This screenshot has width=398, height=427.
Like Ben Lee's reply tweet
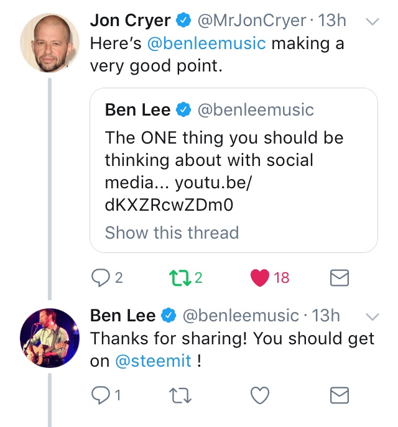tap(259, 395)
